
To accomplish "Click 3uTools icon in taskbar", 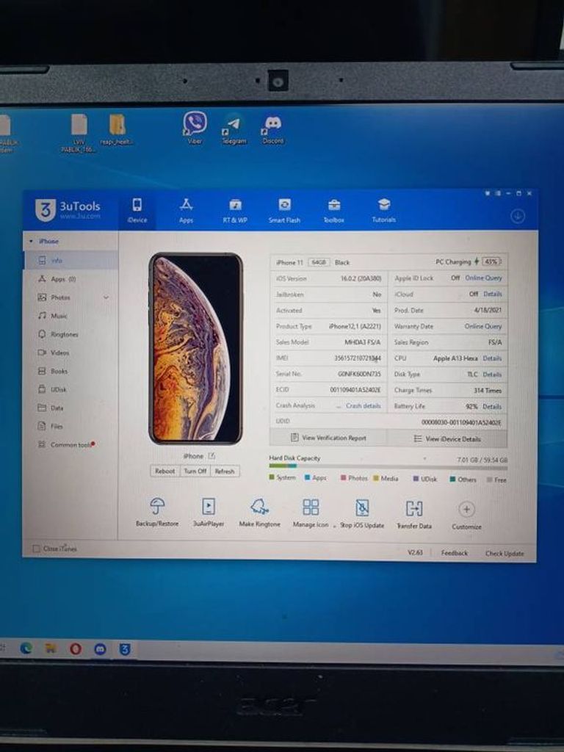I will (125, 649).
